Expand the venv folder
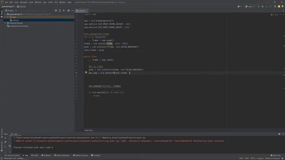The image size is (285, 160). pyautogui.click(x=8, y=17)
